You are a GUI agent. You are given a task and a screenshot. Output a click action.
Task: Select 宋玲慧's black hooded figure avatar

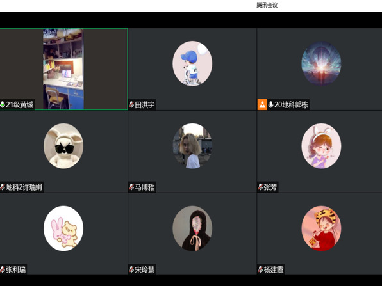pos(192,228)
